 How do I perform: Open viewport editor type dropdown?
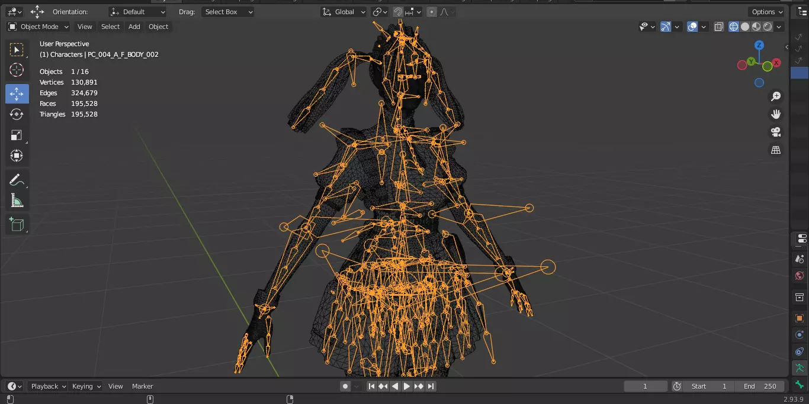(15, 12)
